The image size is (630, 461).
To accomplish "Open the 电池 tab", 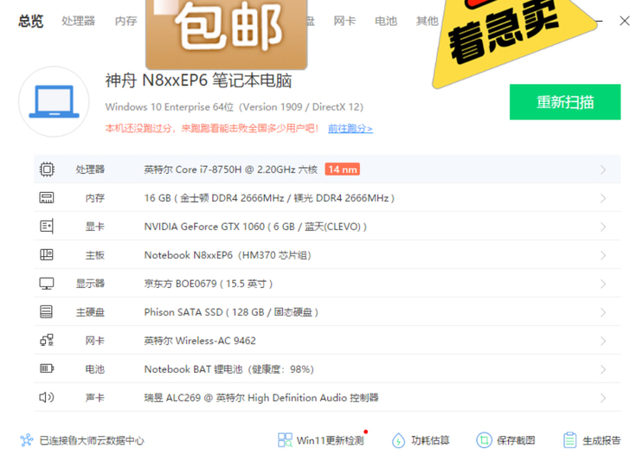I will coord(386,21).
